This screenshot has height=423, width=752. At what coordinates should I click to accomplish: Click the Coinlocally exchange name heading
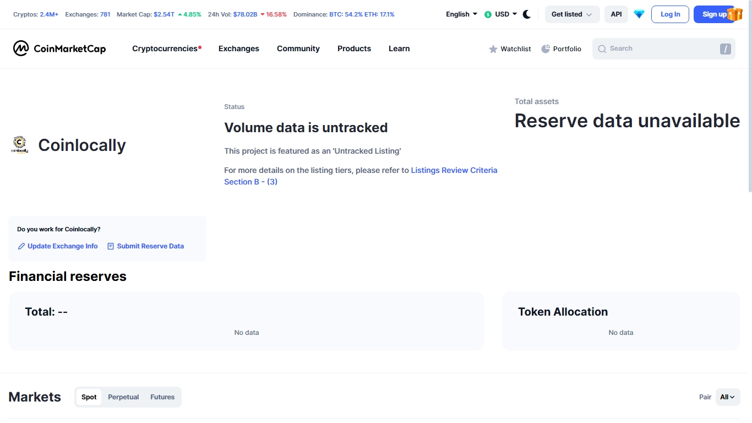(x=82, y=145)
